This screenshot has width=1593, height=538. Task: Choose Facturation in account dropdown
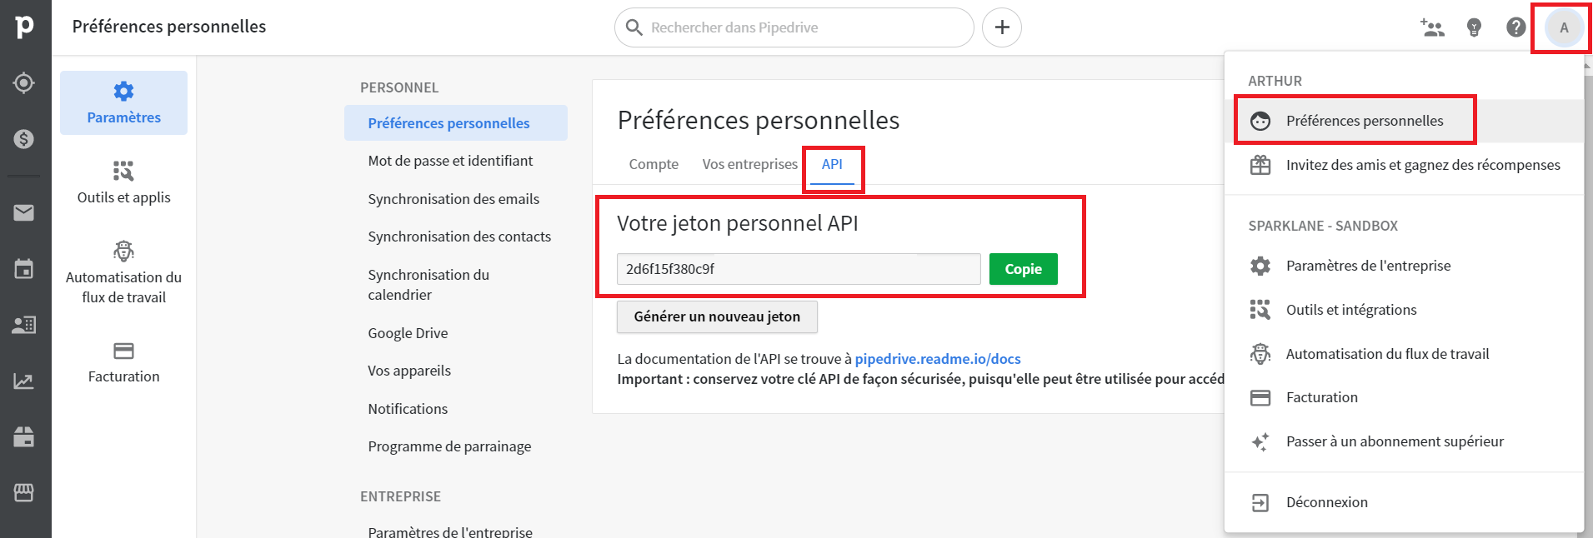click(1404, 397)
